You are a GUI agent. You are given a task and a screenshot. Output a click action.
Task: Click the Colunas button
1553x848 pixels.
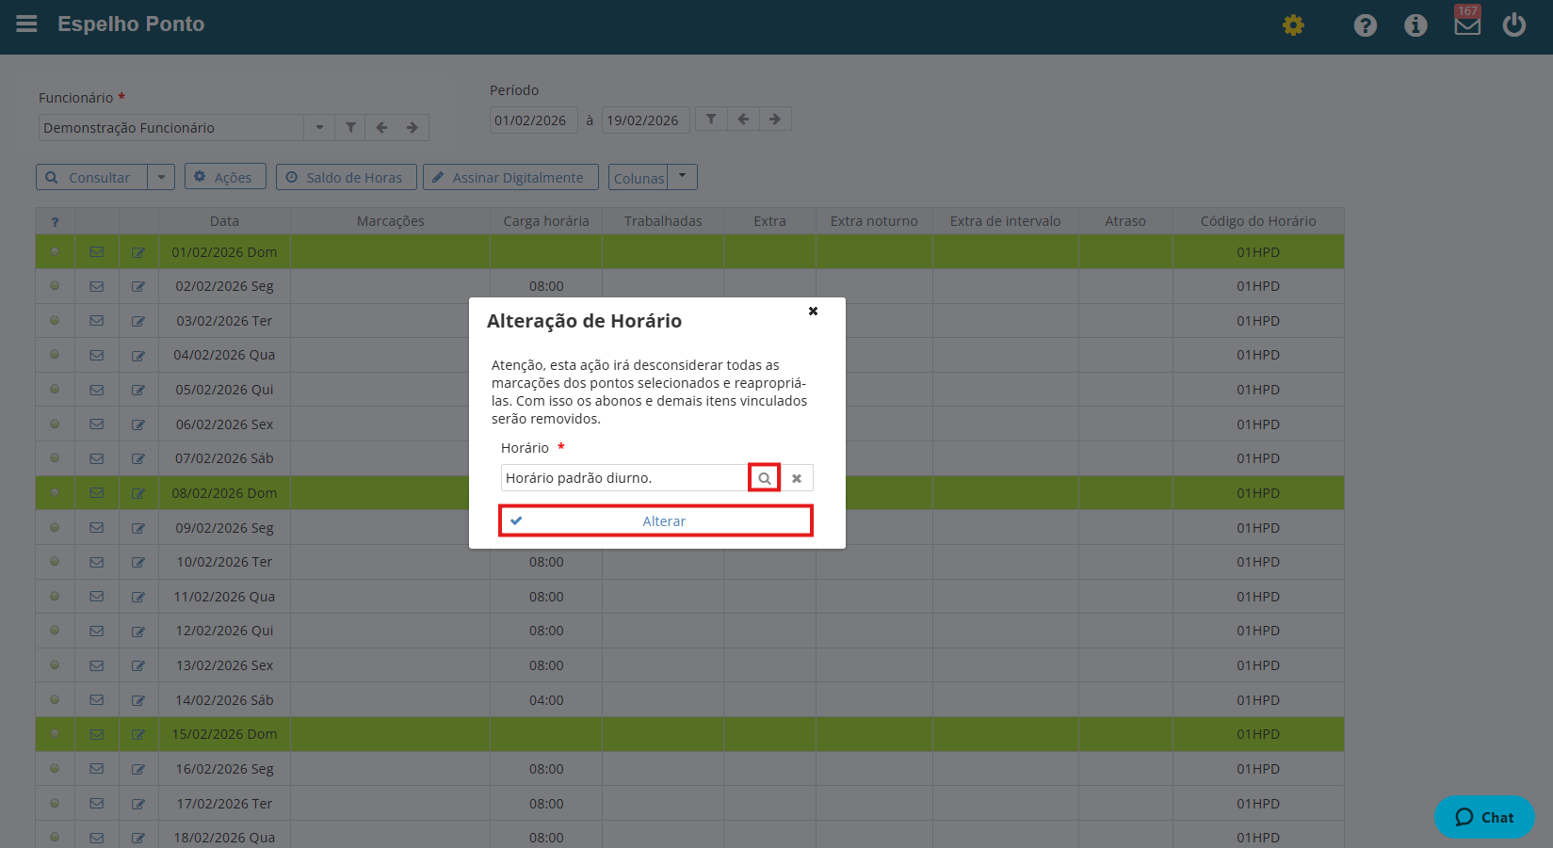pos(639,177)
